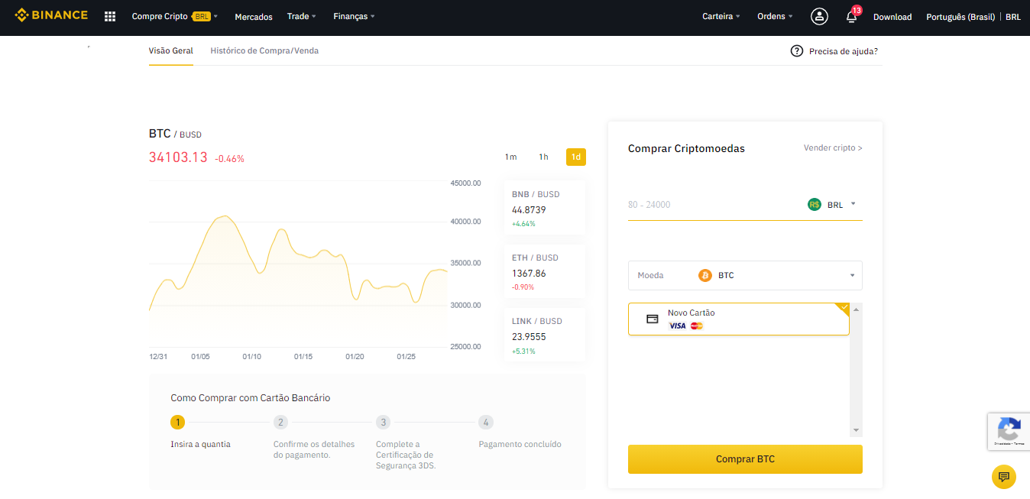Viewport: 1030px width, 499px height.
Task: Click step 1 Insira a quantia
Action: click(200, 431)
